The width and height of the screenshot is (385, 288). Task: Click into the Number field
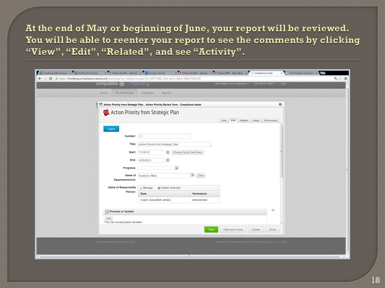(164, 136)
